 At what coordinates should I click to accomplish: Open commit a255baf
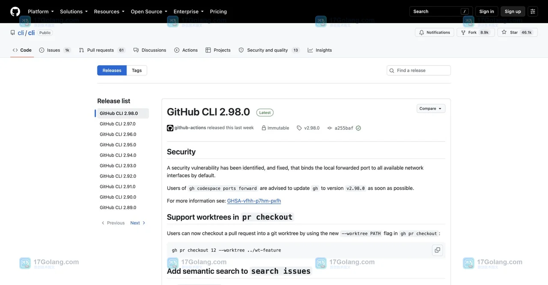pos(344,128)
